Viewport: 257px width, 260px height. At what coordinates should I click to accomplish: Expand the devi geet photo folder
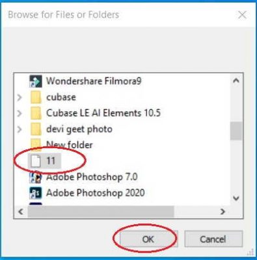(x=20, y=129)
